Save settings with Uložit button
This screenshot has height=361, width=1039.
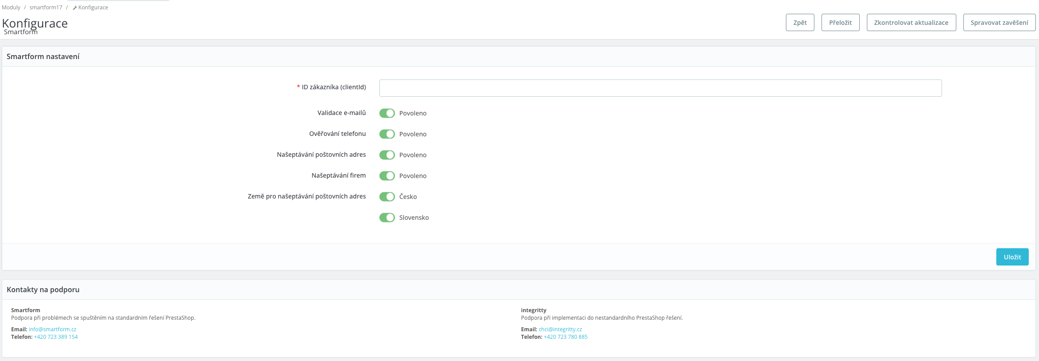point(1012,257)
